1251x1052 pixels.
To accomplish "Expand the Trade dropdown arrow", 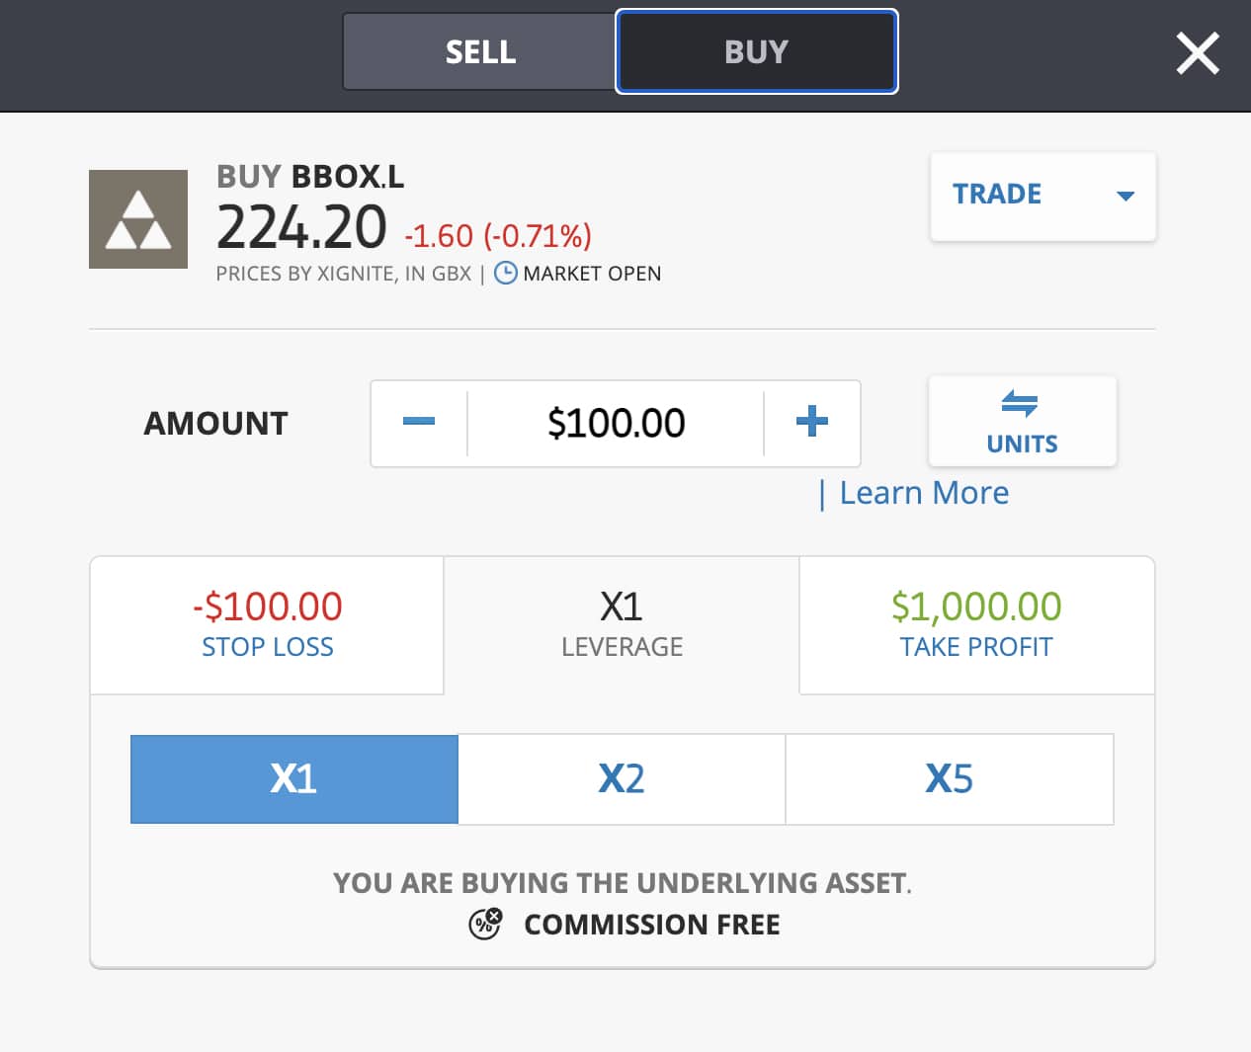I will pos(1125,196).
